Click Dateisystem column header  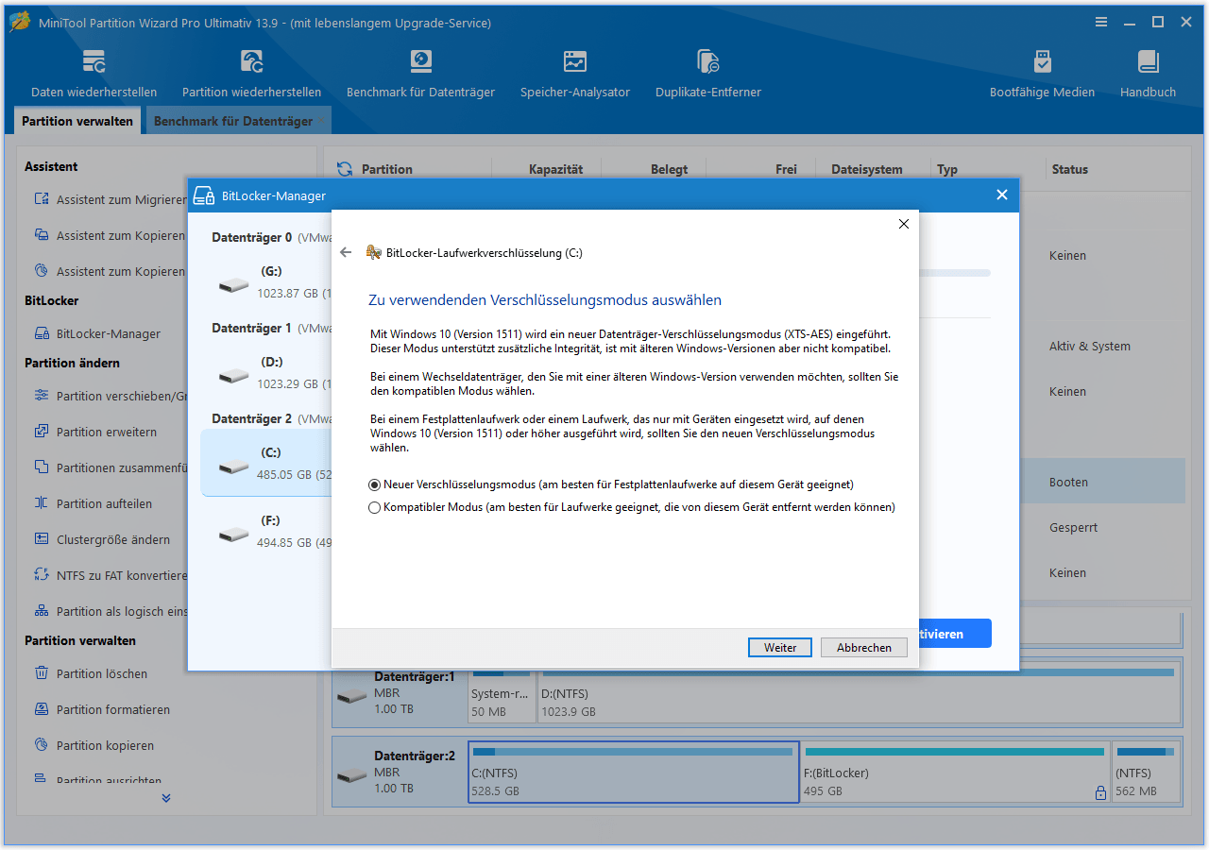pyautogui.click(x=866, y=169)
